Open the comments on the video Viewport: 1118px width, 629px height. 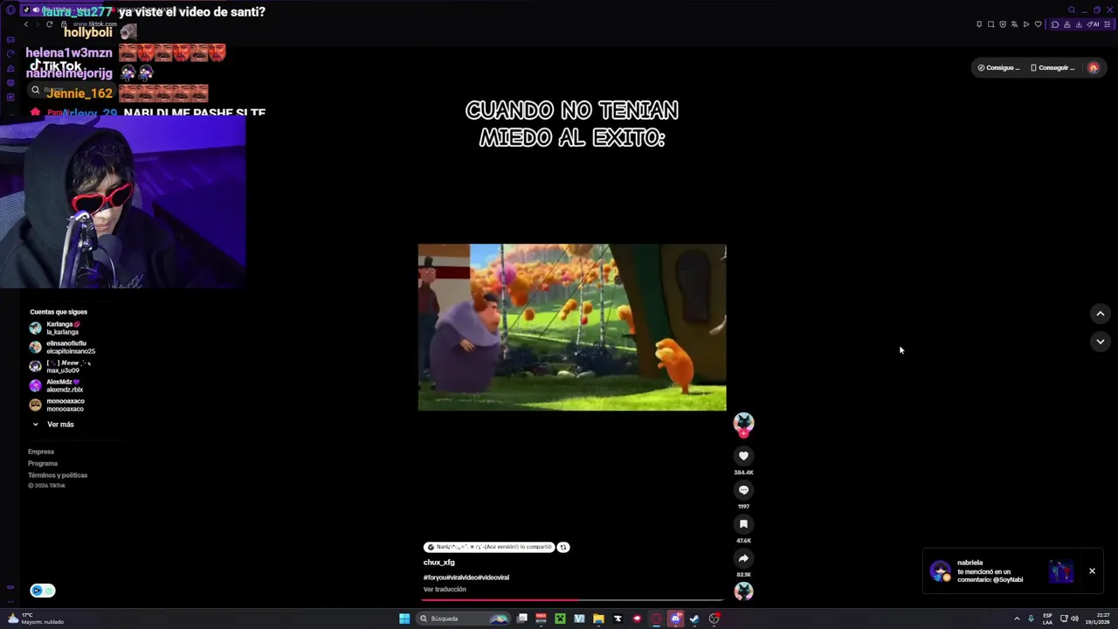743,490
